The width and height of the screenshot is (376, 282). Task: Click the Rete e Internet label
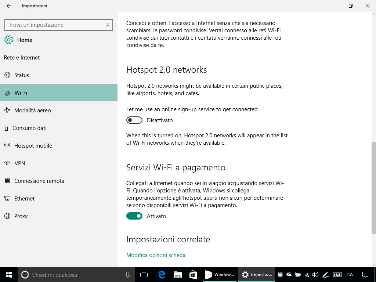(22, 58)
